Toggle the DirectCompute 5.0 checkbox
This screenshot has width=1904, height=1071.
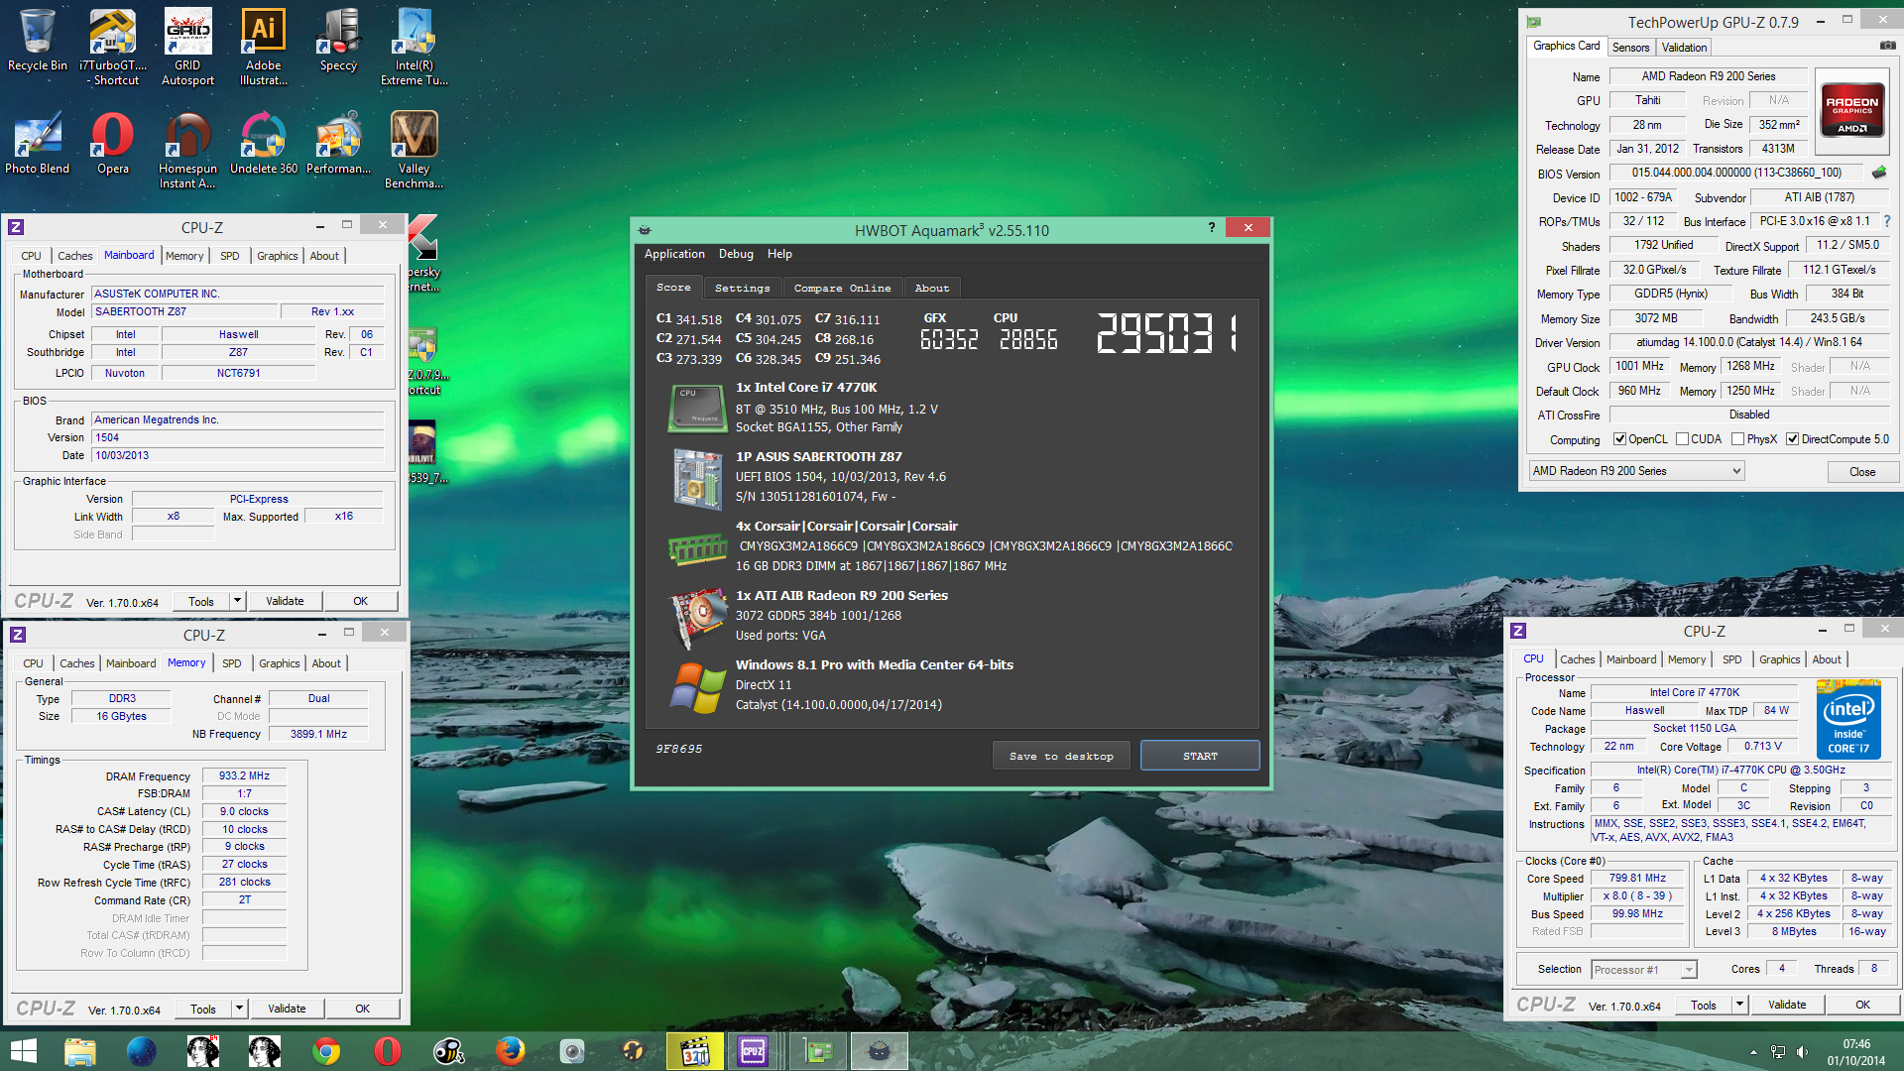point(1792,439)
